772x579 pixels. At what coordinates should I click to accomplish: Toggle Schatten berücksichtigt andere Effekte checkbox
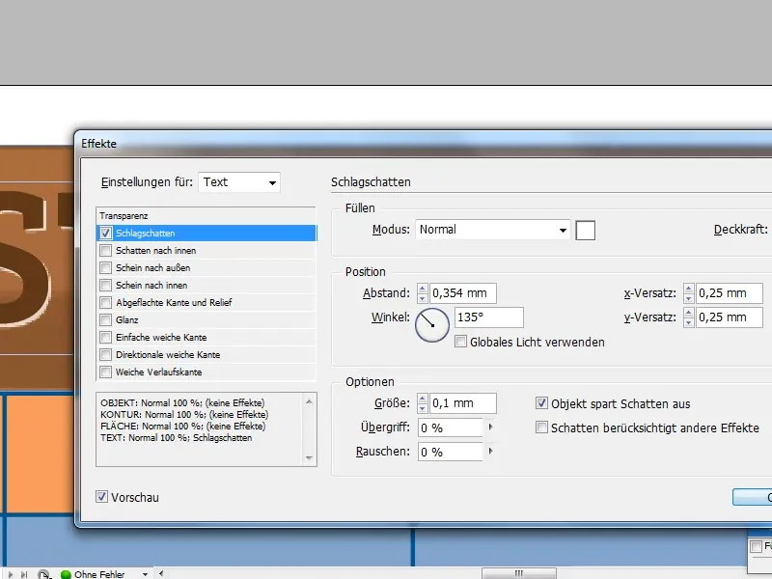541,427
